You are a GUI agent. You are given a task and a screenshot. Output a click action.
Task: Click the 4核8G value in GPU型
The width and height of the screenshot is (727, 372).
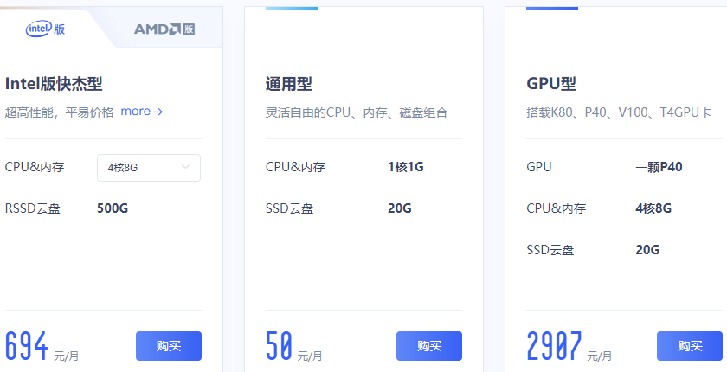[x=653, y=208]
